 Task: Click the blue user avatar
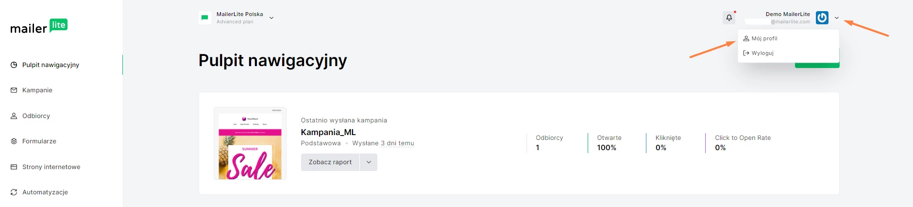822,18
